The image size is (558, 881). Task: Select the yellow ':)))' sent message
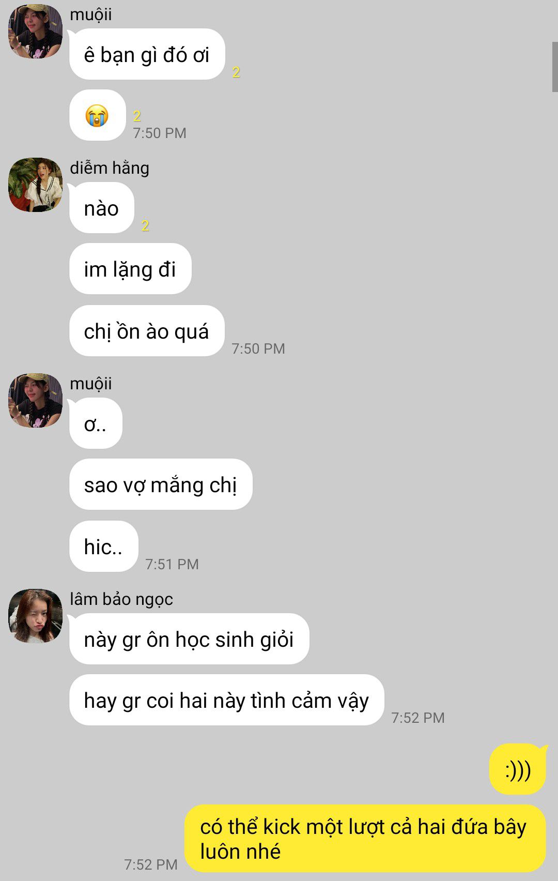click(x=518, y=769)
